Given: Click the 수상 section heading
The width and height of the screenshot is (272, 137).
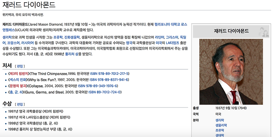Looking at the screenshot, I should coord(7,104).
